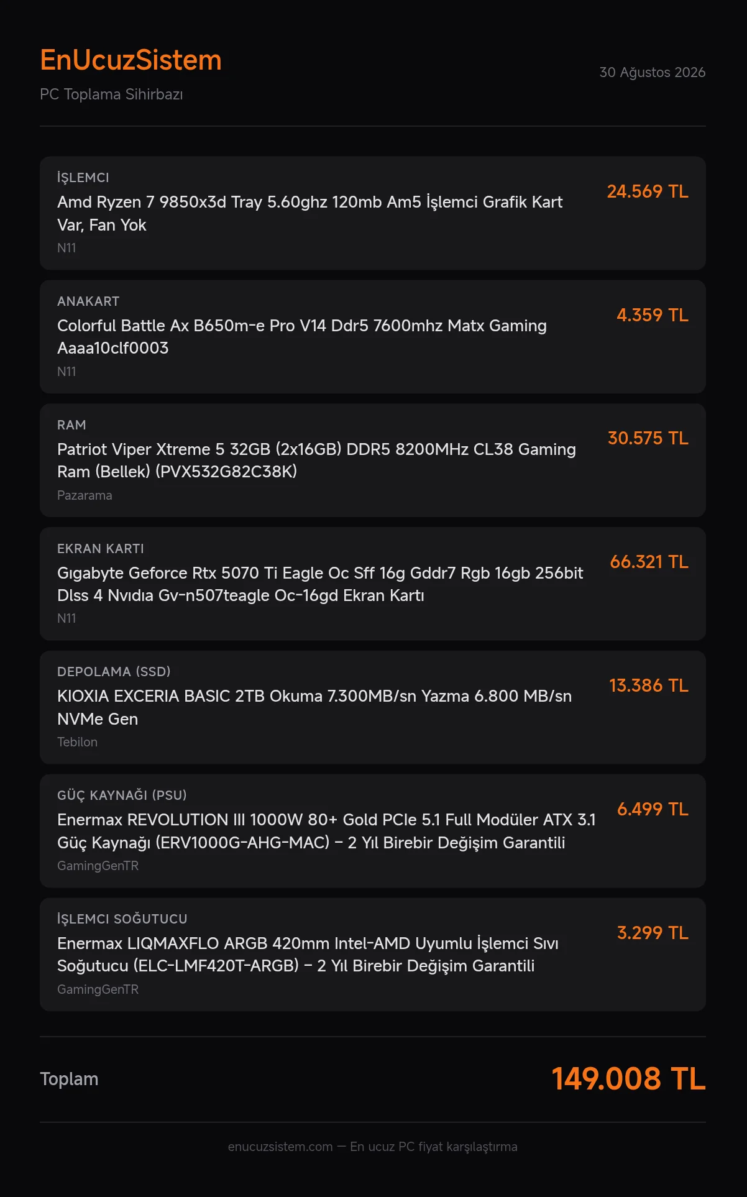Click the Pazarama seller name under RAM
747x1197 pixels.
click(x=85, y=495)
